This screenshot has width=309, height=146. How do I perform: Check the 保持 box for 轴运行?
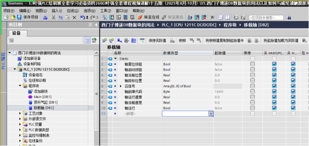(x=252, y=108)
